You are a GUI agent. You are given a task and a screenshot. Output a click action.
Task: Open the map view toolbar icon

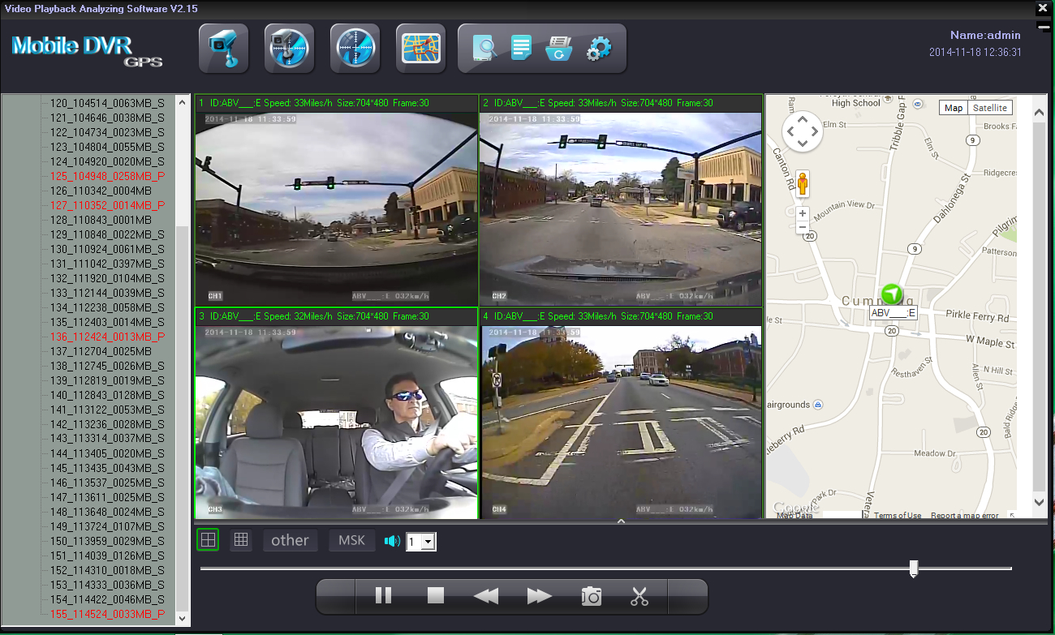(420, 49)
